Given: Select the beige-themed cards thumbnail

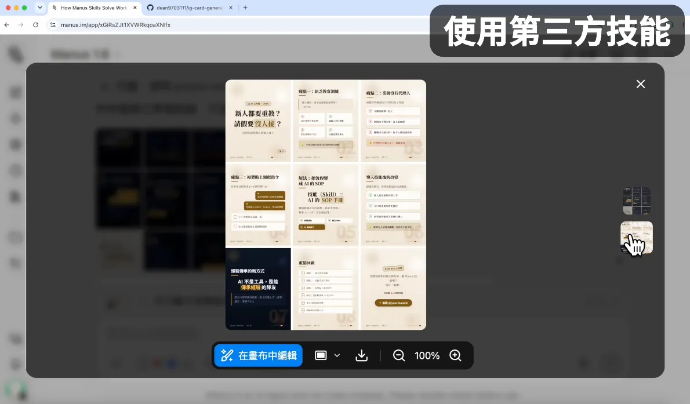Looking at the screenshot, I should coord(636,238).
